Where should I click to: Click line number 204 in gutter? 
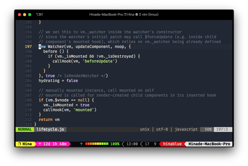coord(28,81)
